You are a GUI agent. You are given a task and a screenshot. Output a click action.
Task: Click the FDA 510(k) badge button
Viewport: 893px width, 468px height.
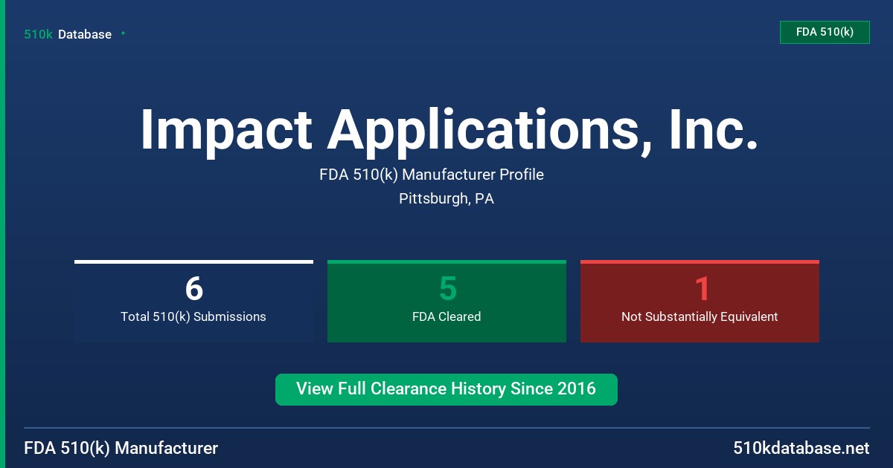(x=825, y=32)
